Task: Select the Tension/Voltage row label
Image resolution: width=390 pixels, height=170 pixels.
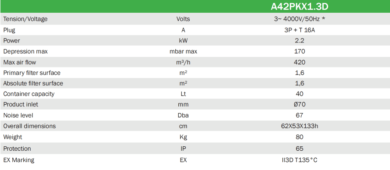Action: pos(25,19)
